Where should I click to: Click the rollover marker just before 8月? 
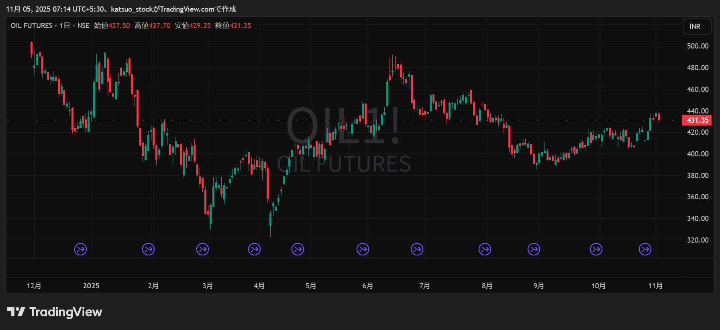click(x=485, y=249)
